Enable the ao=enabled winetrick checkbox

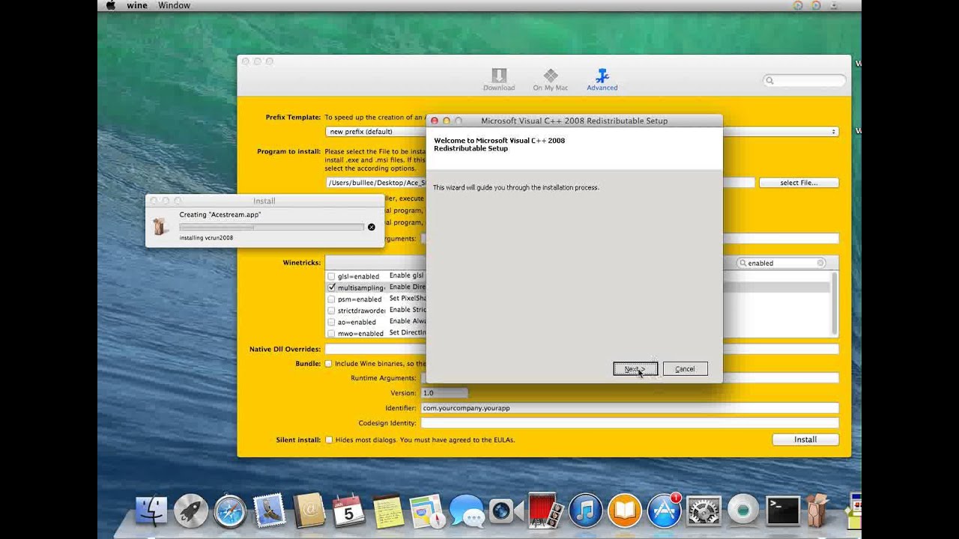[331, 322]
